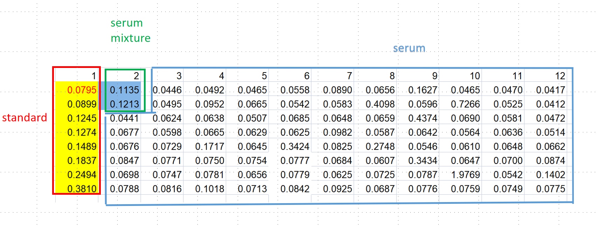Screen dimensions: 599x228
Task: Select the cell containing 1.9769
Action: (x=465, y=175)
